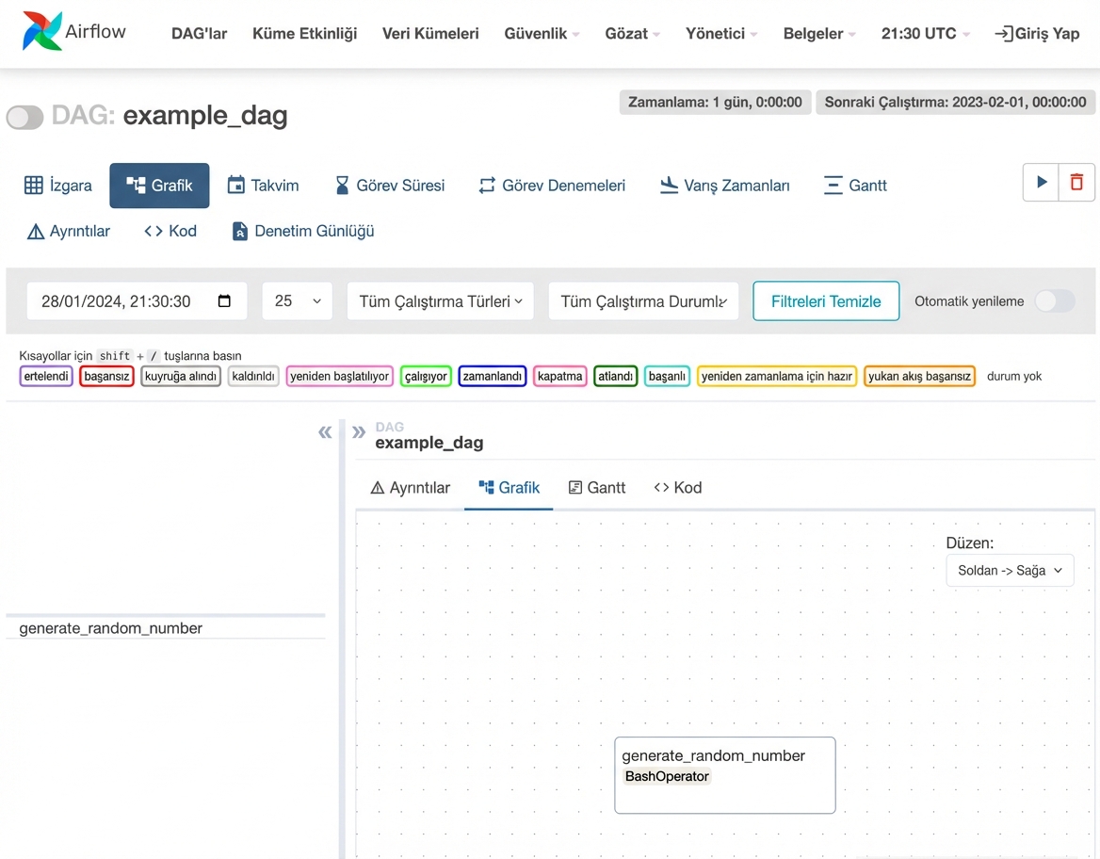Open the run count dropdown showing 25

(x=297, y=301)
